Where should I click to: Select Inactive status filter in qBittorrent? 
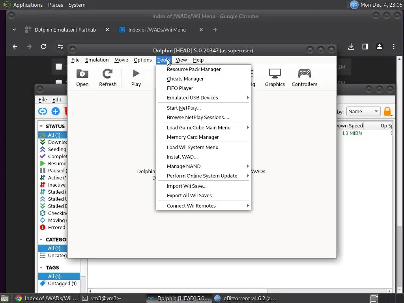pyautogui.click(x=53, y=185)
